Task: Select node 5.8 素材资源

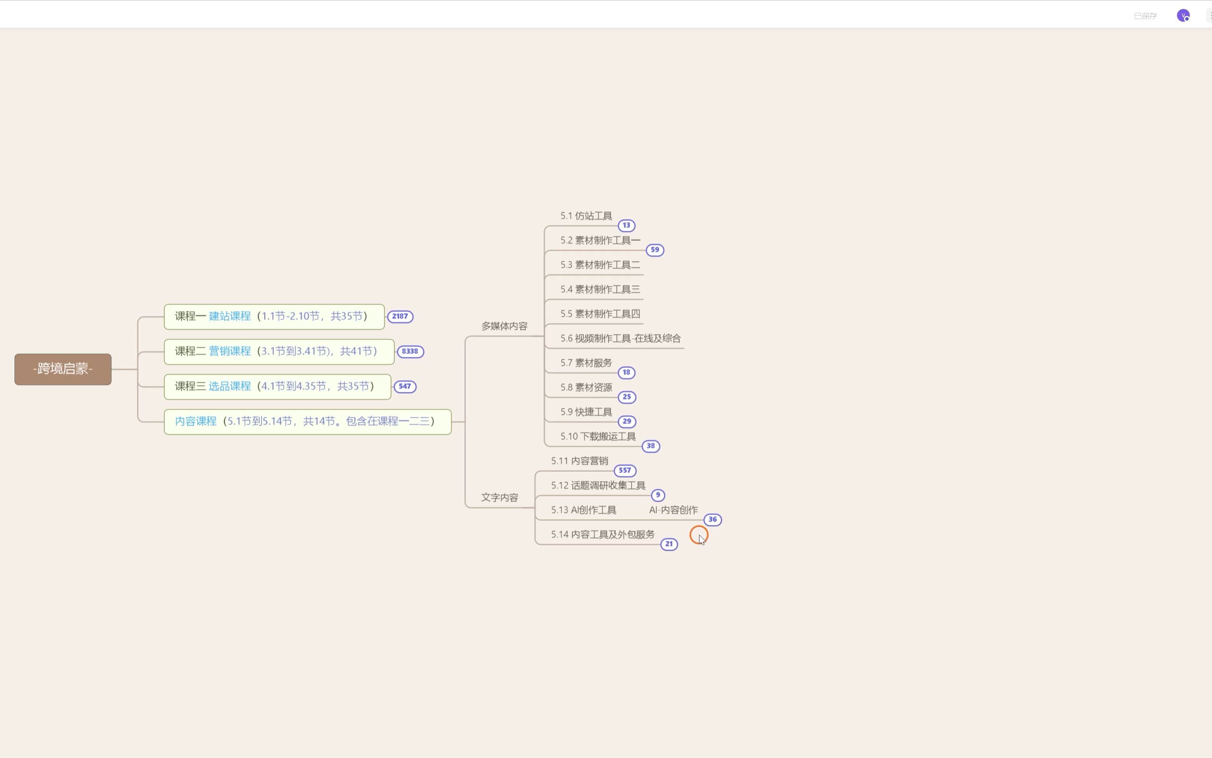Action: click(x=586, y=388)
